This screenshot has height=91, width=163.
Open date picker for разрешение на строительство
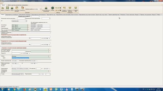pos(49,38)
